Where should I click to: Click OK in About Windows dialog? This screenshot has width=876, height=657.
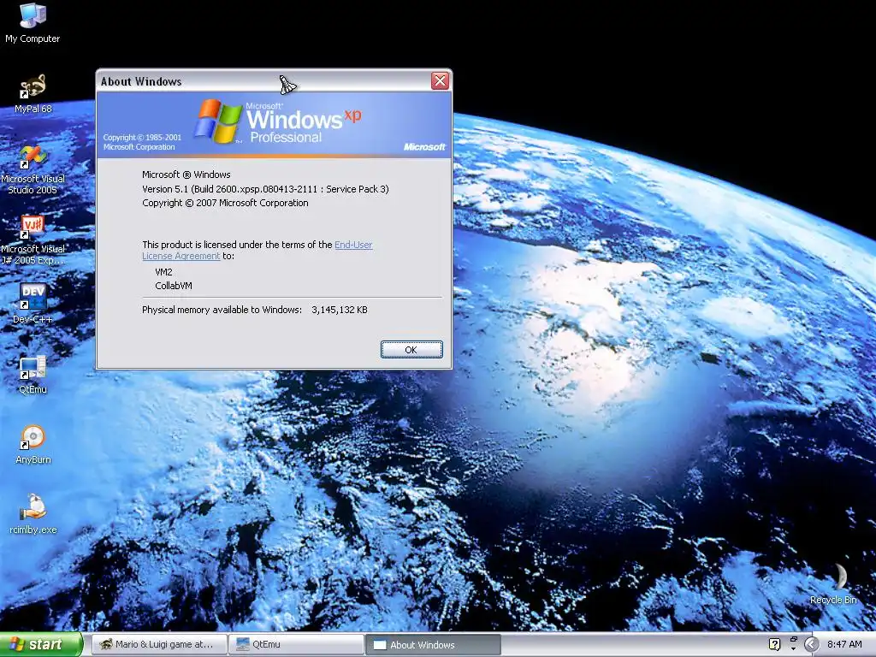[x=411, y=350]
